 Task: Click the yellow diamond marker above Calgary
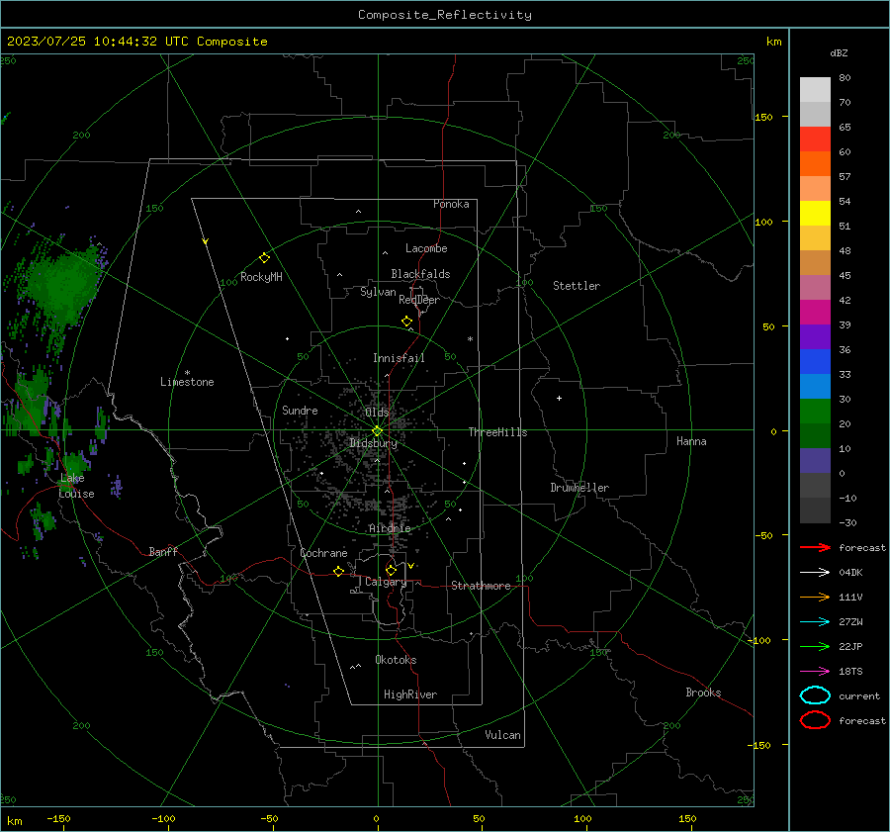point(391,570)
